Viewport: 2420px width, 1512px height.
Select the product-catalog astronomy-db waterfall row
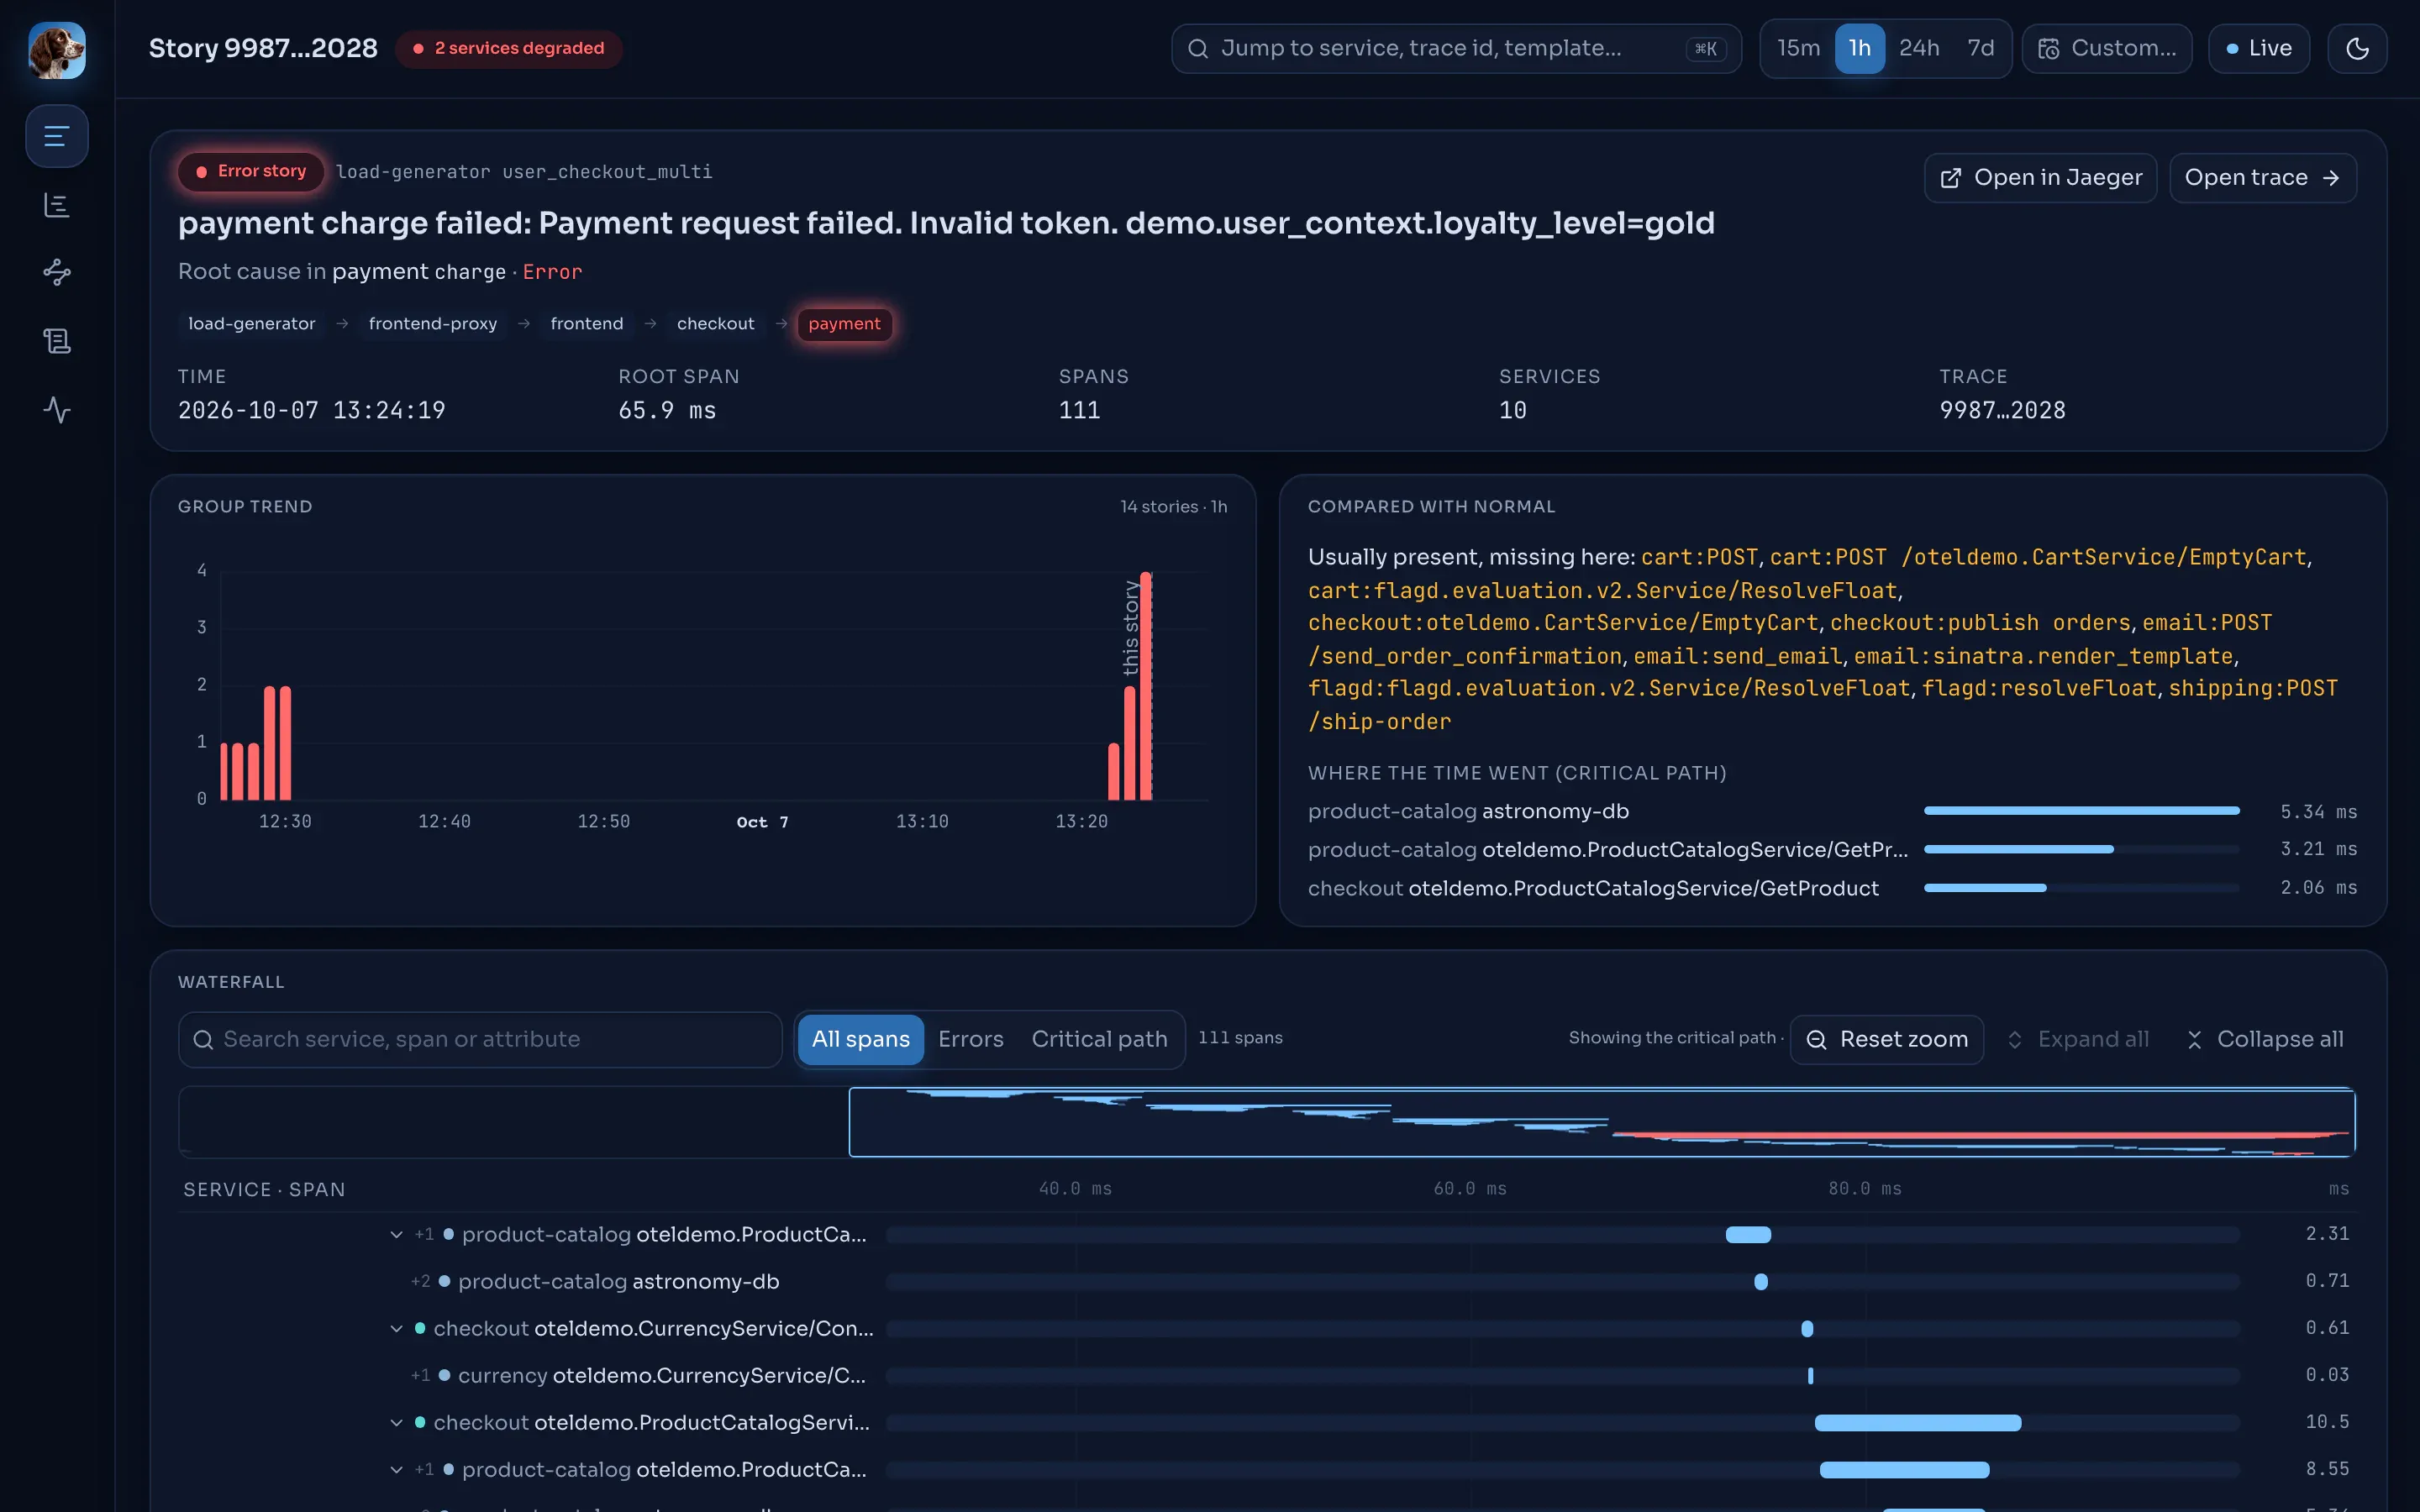pos(1266,1282)
